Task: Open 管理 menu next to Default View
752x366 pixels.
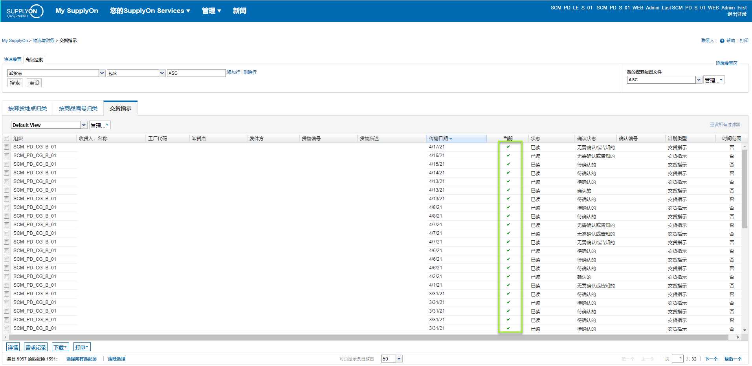Action: [100, 125]
